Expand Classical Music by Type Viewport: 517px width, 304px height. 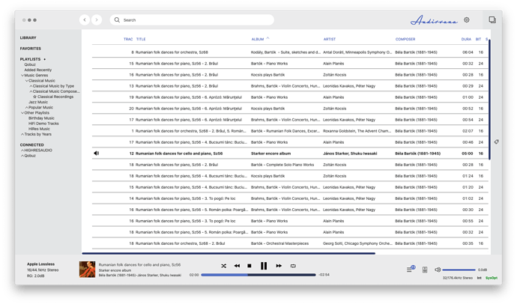31,86
